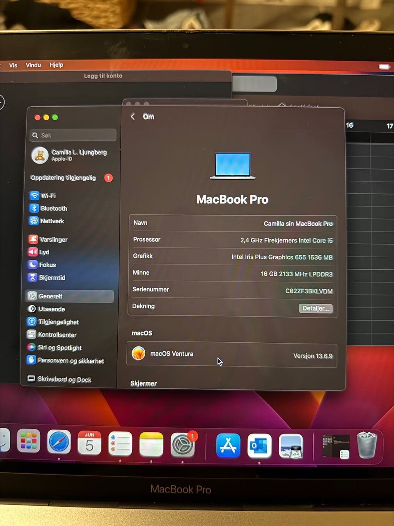394x526 pixels.
Task: Open Utseende appearance settings
Action: pos(46,309)
